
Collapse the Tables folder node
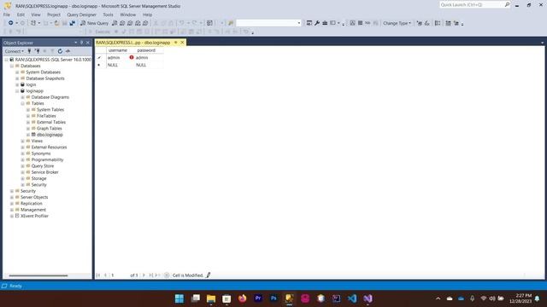tap(23, 103)
